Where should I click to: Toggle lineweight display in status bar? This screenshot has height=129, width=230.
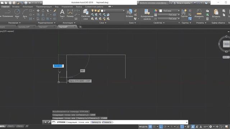(x=188, y=126)
